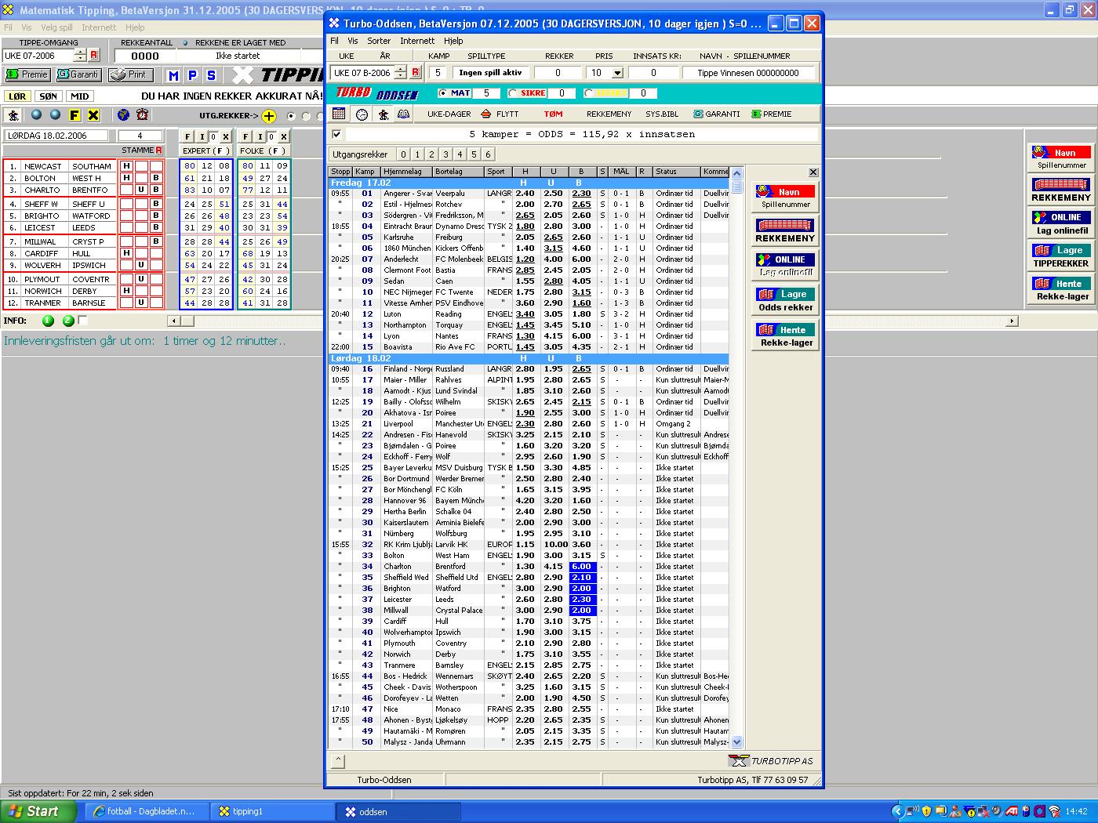Toggle H for Newcast - Southam row
This screenshot has width=1098, height=823.
[x=125, y=166]
